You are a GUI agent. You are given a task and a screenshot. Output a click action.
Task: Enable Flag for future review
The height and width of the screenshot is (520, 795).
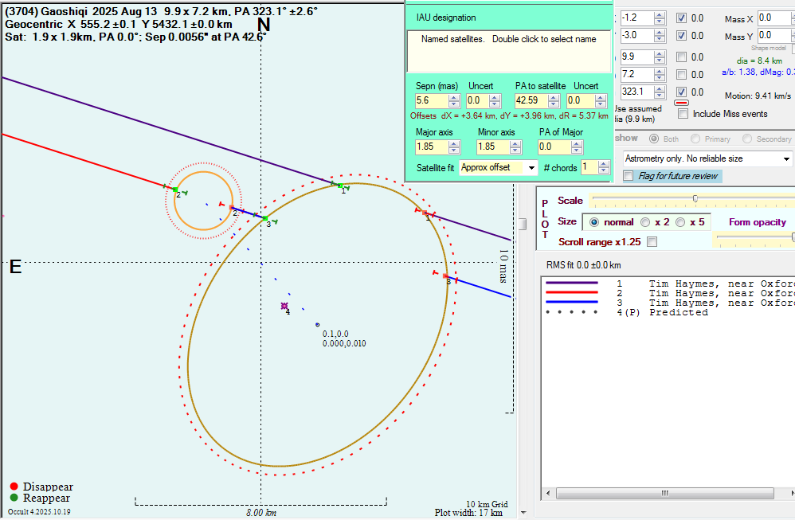pos(629,176)
